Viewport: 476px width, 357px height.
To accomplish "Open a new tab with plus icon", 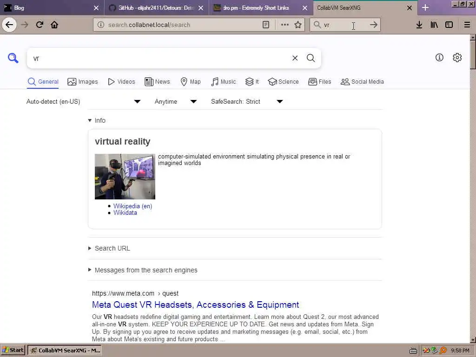I will coord(425,7).
